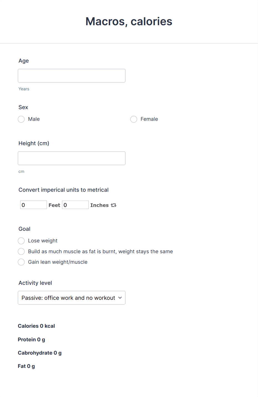Click the Calories 0 kcal result text
This screenshot has height=397, width=258.
(x=36, y=326)
